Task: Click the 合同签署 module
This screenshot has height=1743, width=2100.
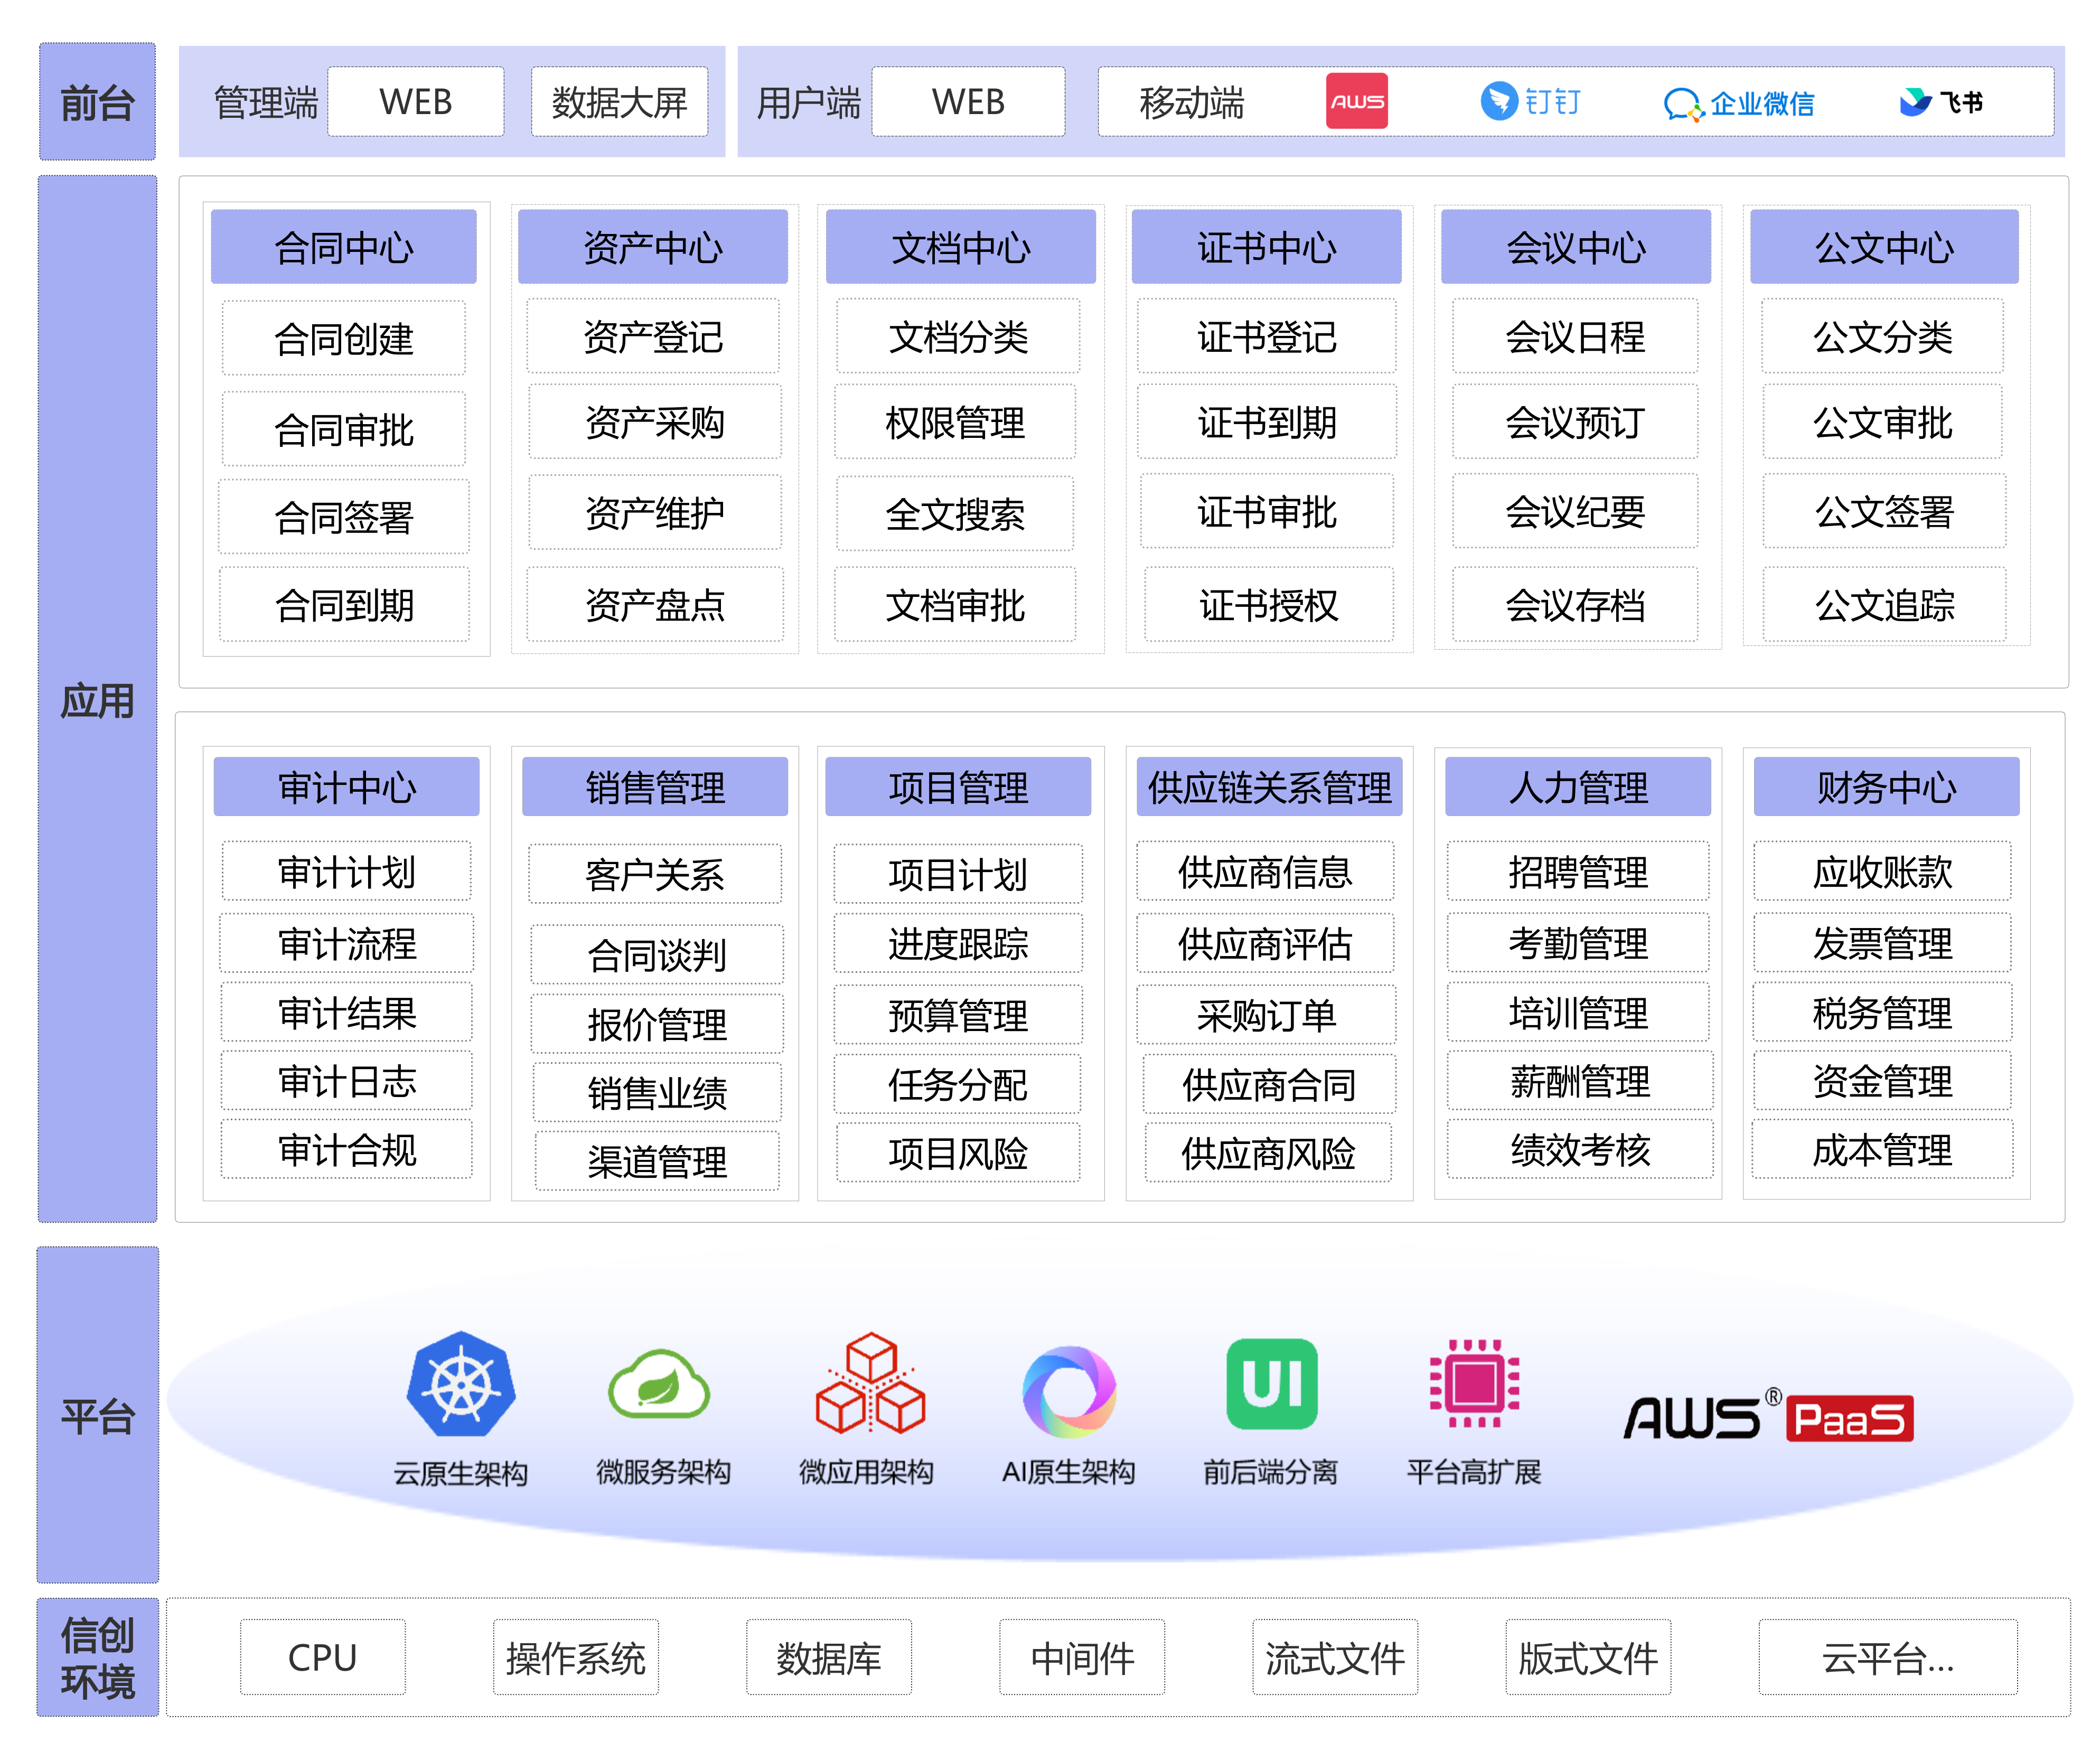Action: tap(343, 516)
